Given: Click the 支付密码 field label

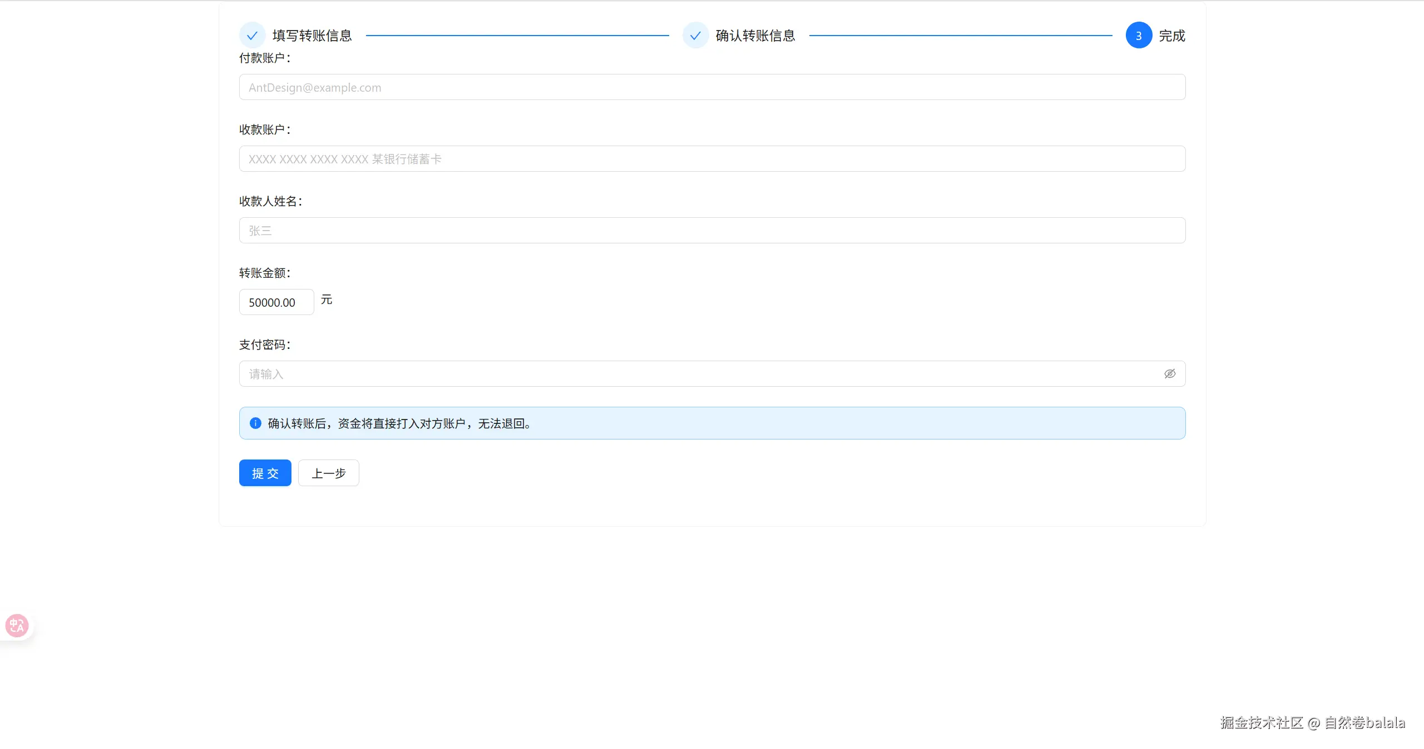Looking at the screenshot, I should pyautogui.click(x=265, y=344).
